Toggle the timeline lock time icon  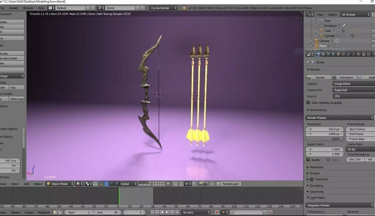pos(60,212)
